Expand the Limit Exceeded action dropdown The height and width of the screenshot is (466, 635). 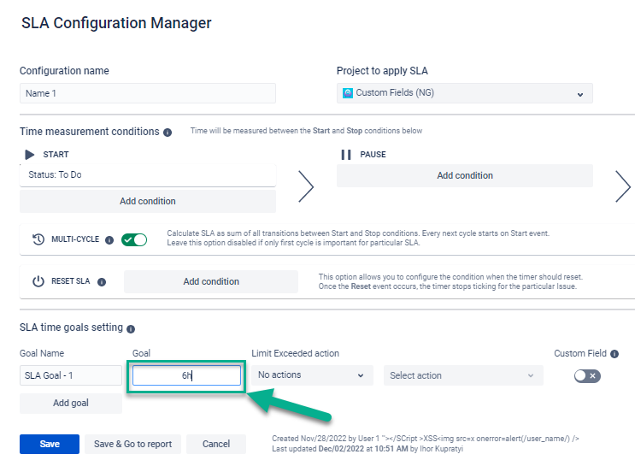click(x=312, y=375)
